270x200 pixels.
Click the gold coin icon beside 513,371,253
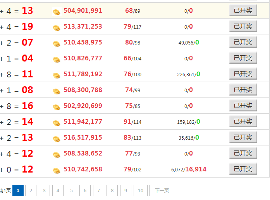(57, 27)
